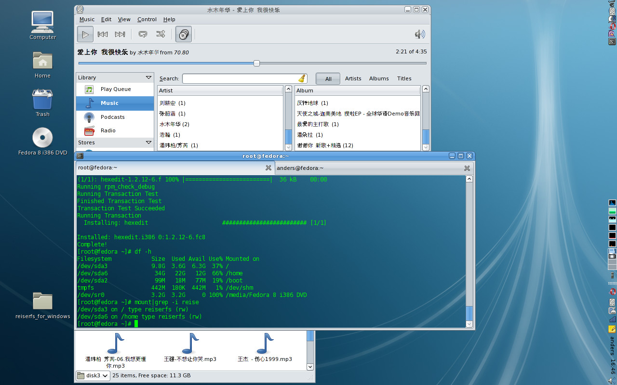Click Opera tray icon in lower panel
Image resolution: width=617 pixels, height=385 pixels.
pyautogui.click(x=613, y=292)
